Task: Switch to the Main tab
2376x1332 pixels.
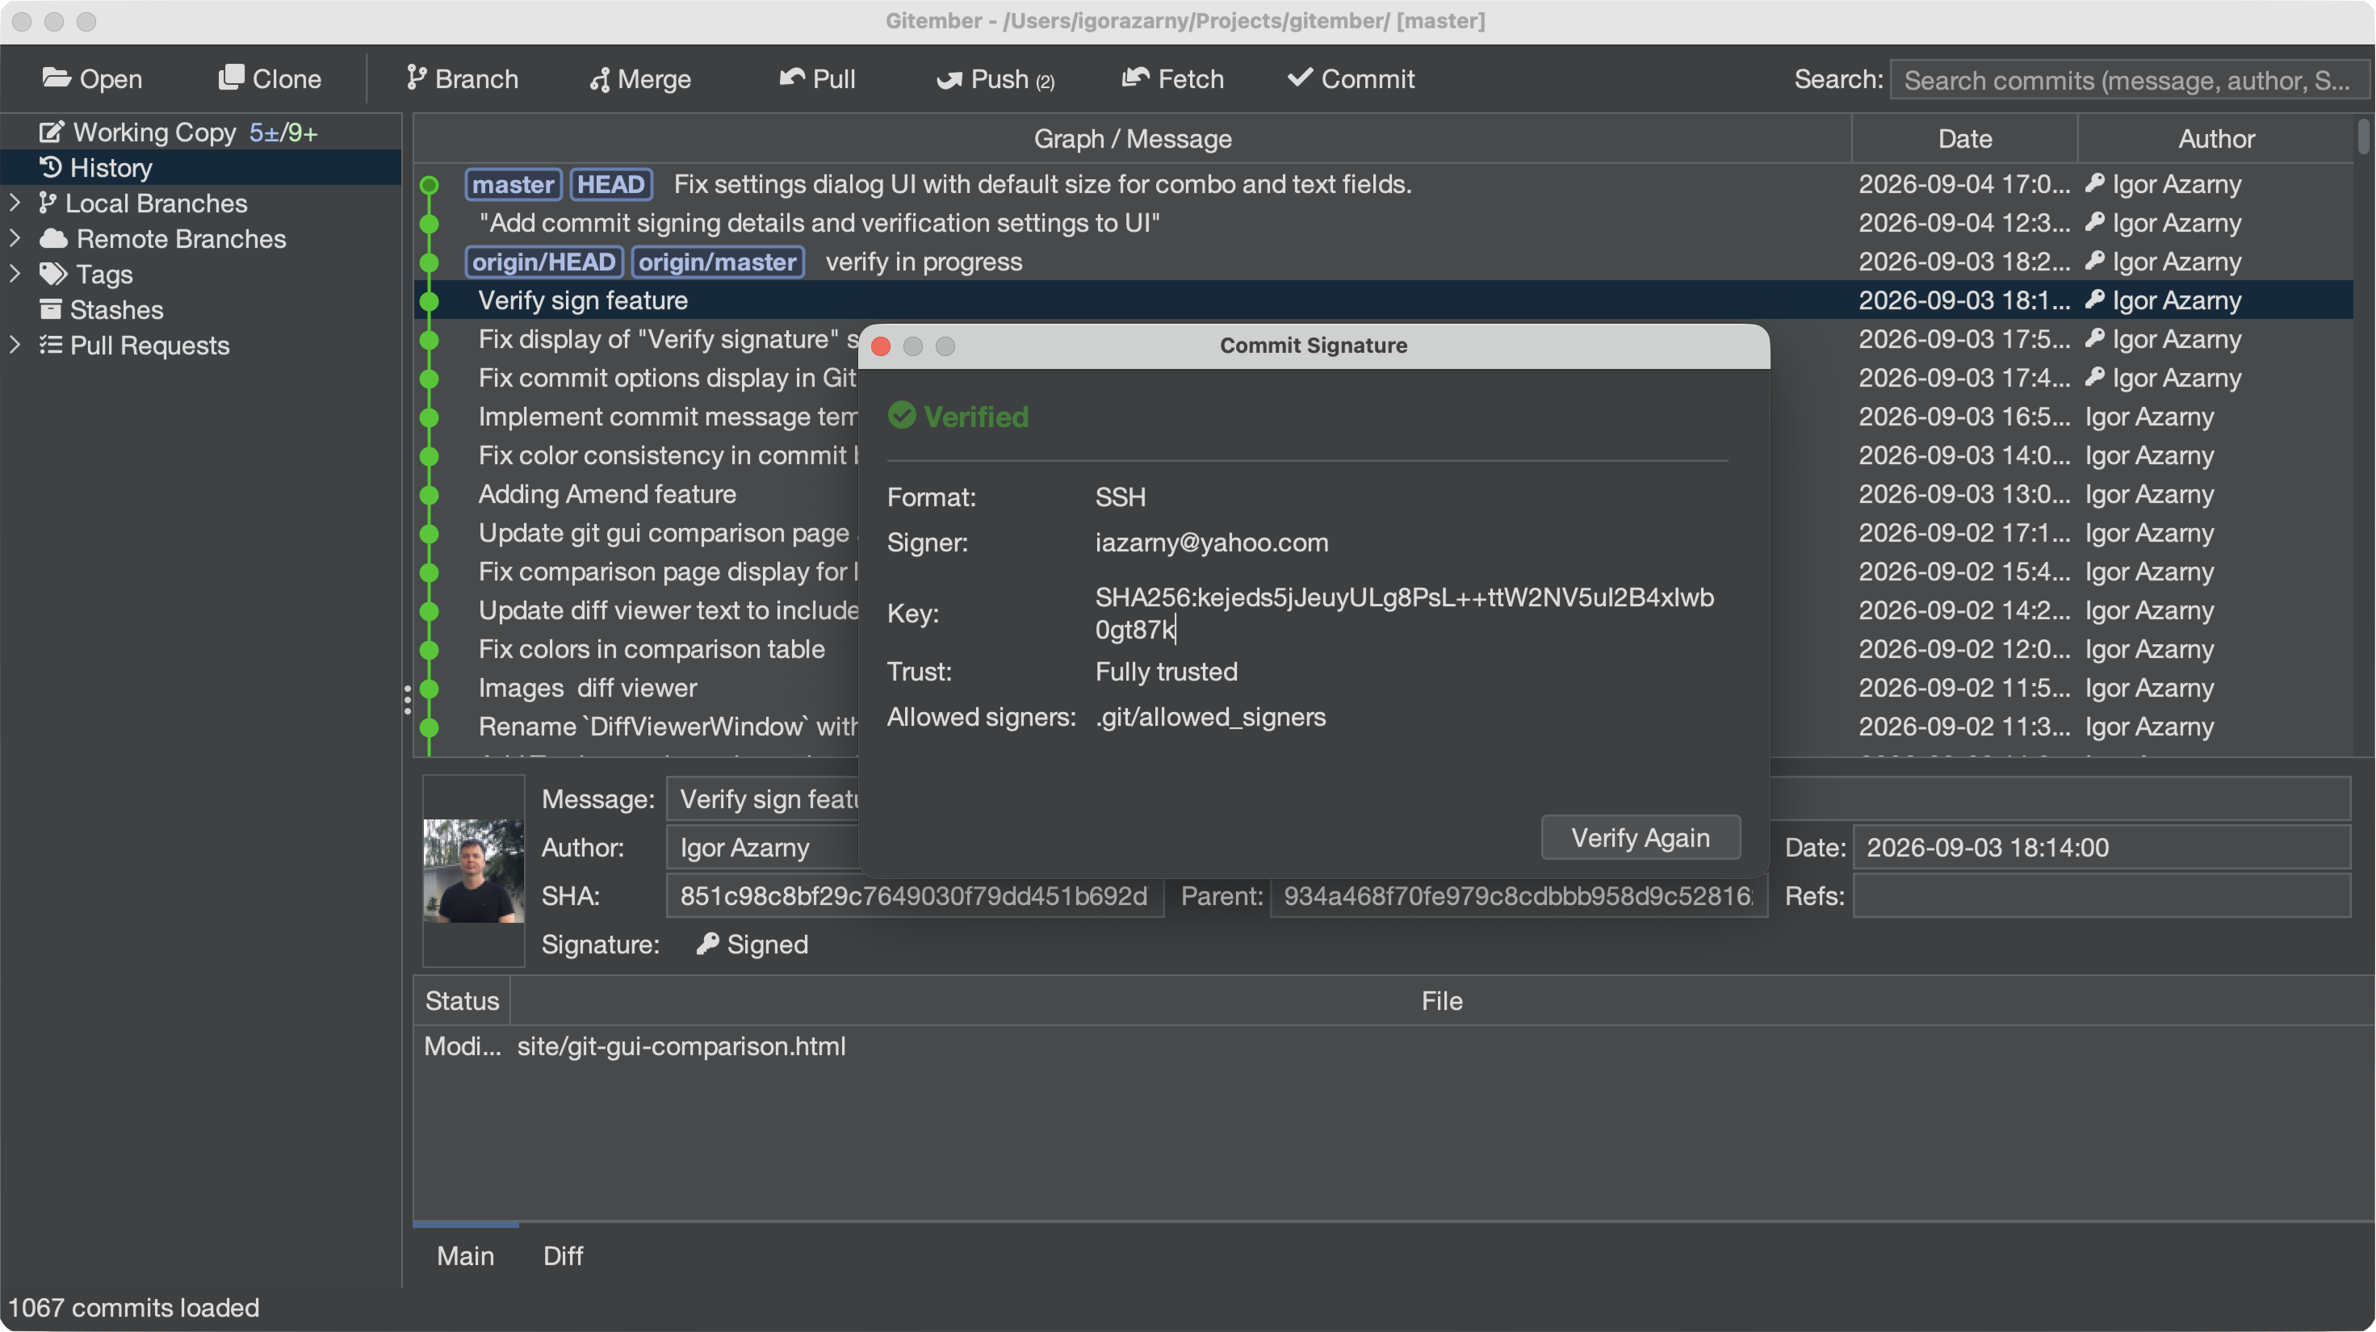Action: 465,1255
